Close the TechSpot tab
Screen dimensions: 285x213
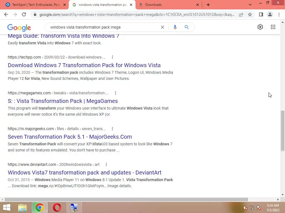click(64, 5)
